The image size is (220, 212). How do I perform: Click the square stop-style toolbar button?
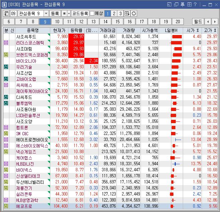(64, 14)
